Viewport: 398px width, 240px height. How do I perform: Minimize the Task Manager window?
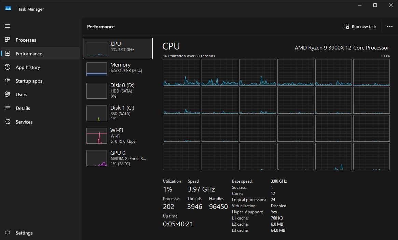tap(360, 5)
